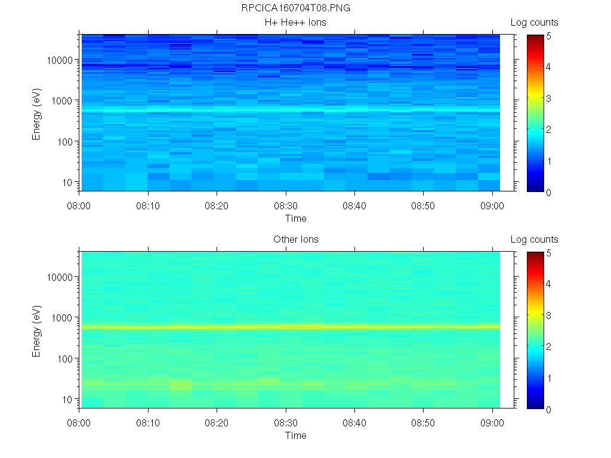Click the 08:30 tick label under Other Ions panel

pos(286,423)
